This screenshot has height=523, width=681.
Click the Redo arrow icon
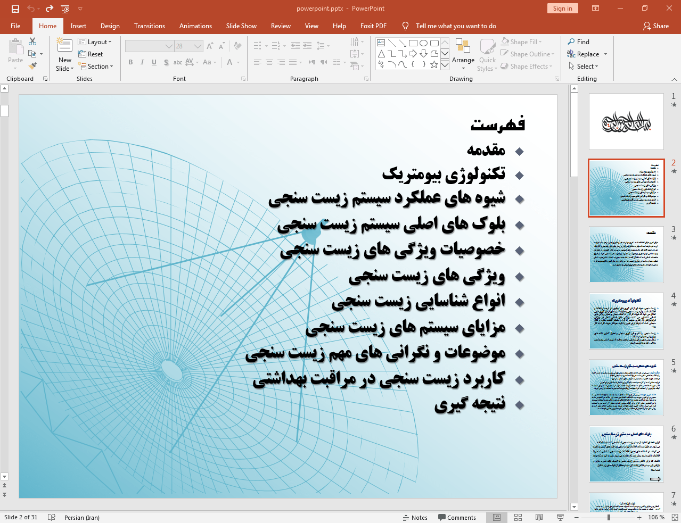pyautogui.click(x=50, y=9)
